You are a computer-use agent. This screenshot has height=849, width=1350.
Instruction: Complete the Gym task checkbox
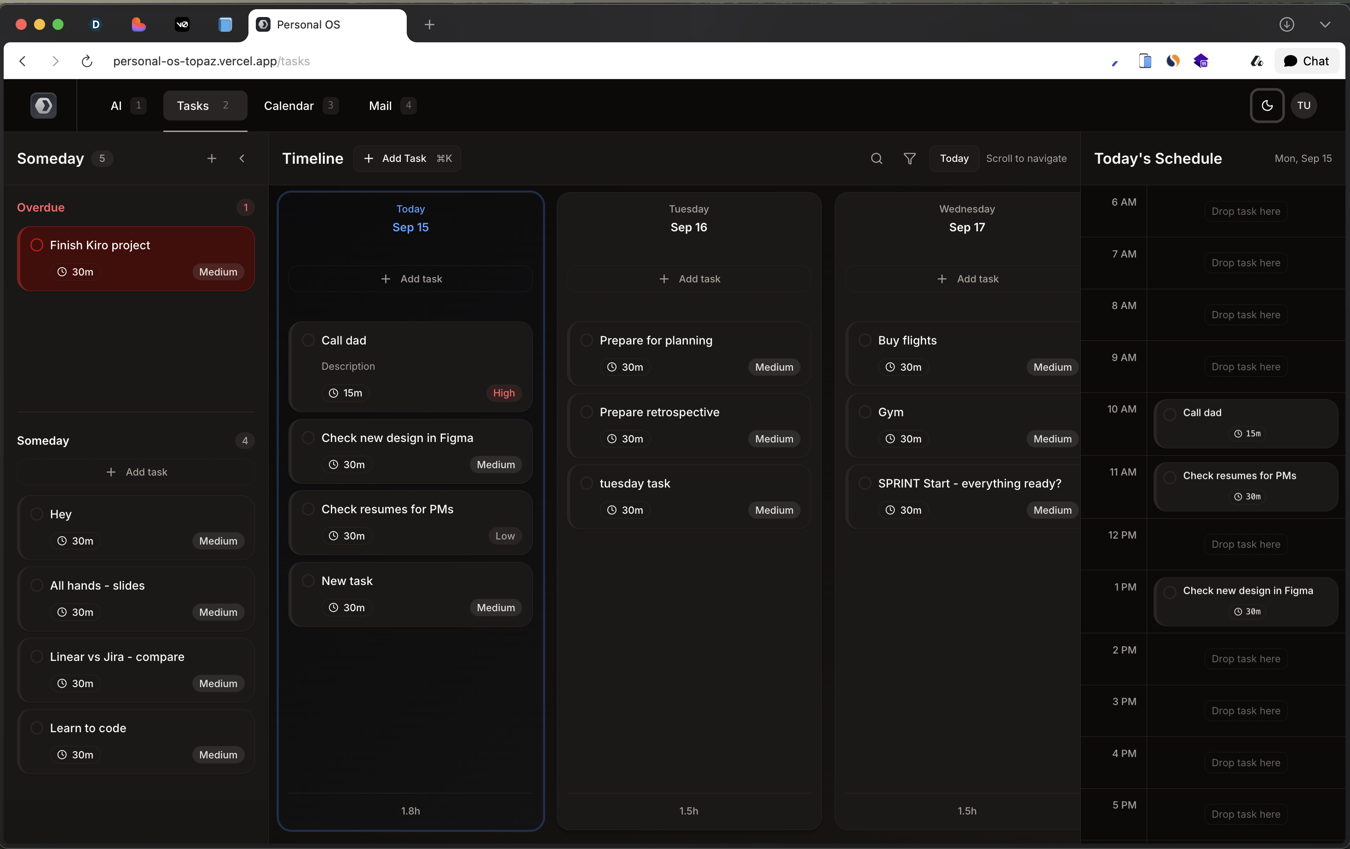(x=865, y=412)
